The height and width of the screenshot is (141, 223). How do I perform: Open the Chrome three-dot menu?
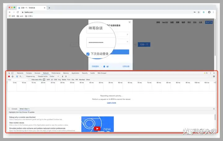click(213, 12)
